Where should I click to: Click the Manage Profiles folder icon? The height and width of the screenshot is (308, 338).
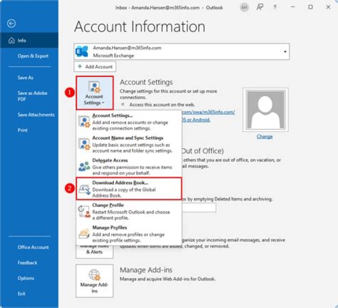(84, 234)
